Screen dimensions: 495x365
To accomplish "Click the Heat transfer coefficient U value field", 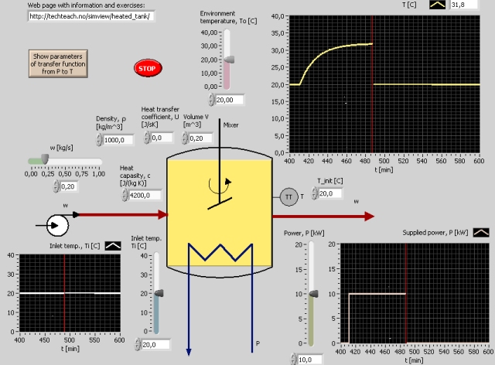I will click(x=162, y=138).
